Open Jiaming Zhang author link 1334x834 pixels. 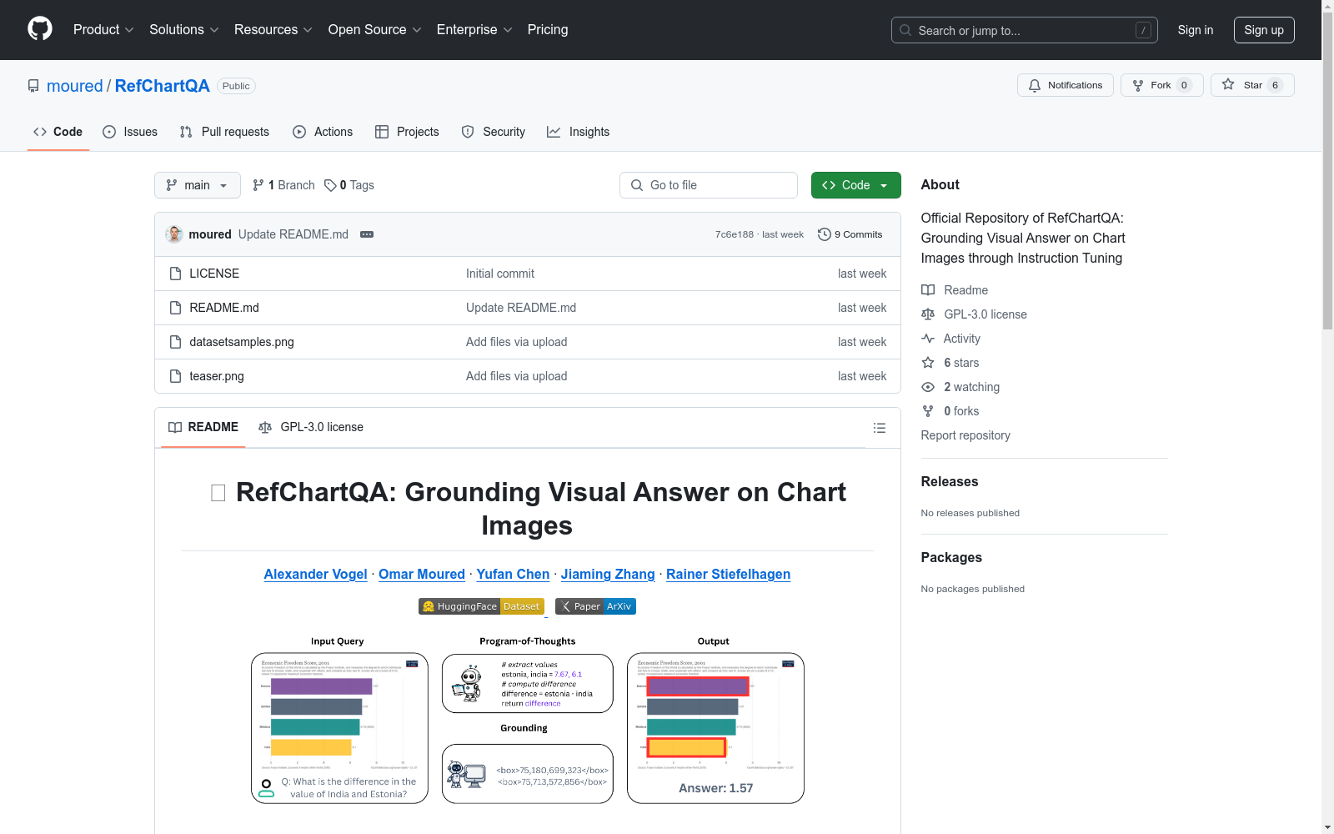(608, 574)
